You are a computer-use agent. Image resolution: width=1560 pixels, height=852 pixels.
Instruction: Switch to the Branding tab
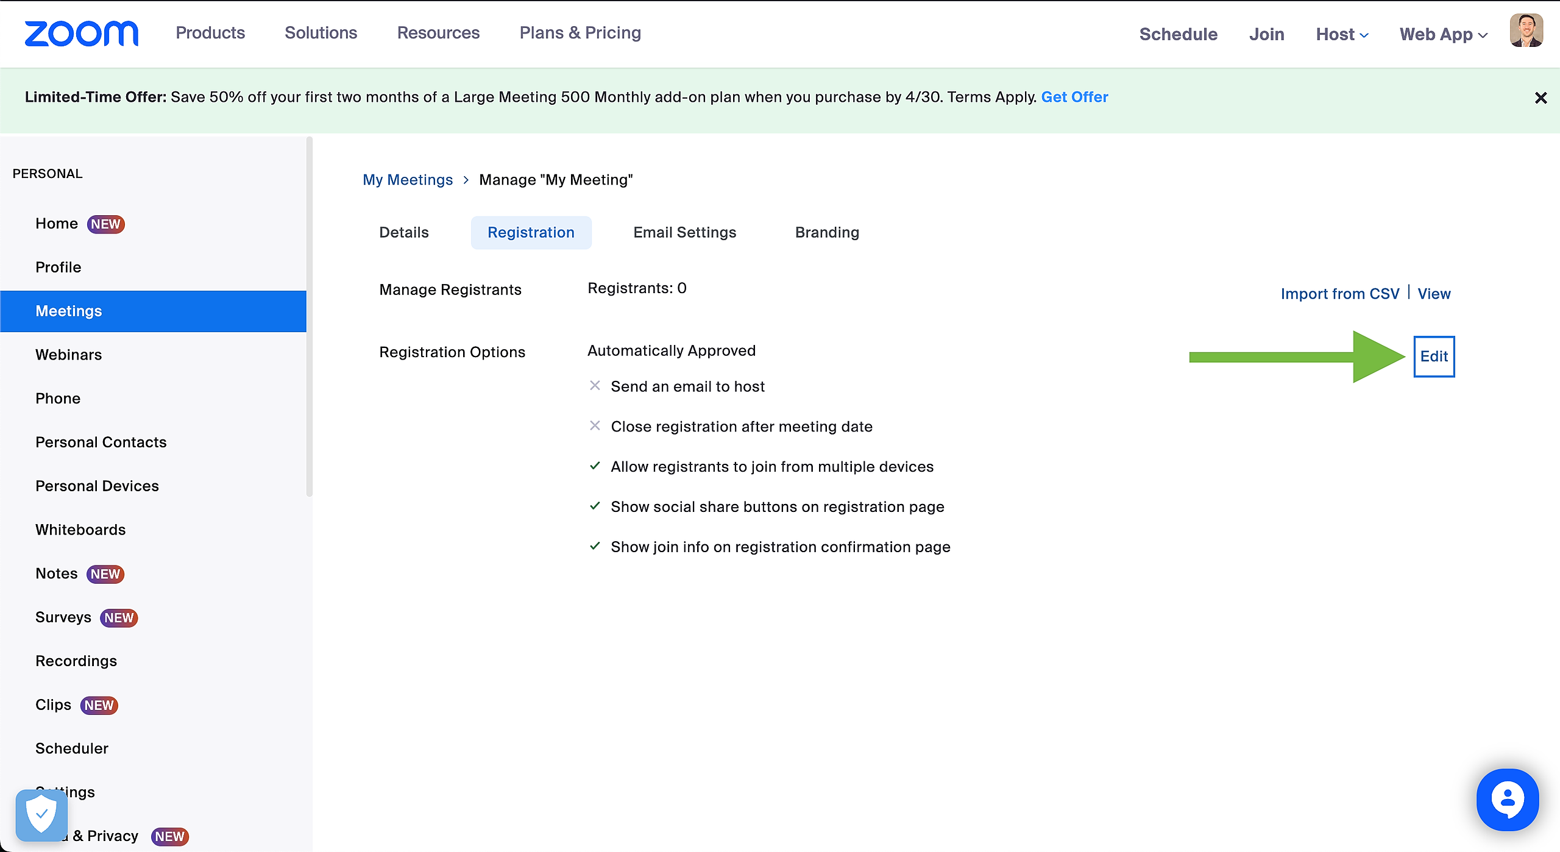827,232
